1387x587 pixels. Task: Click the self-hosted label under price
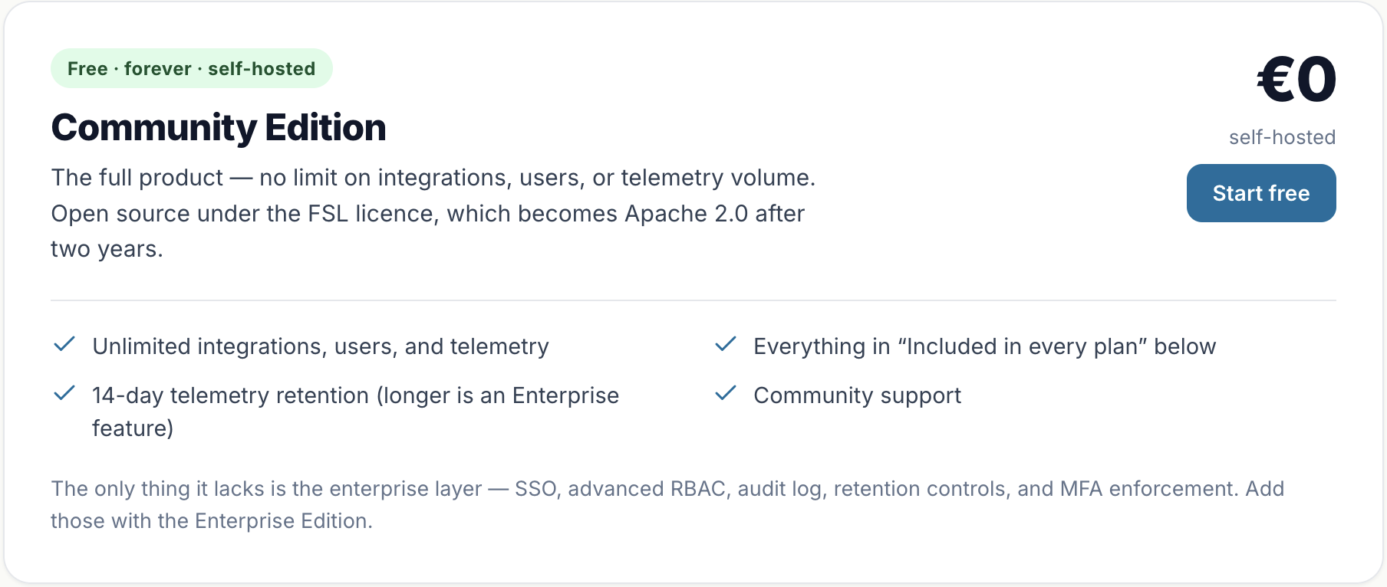(x=1283, y=137)
